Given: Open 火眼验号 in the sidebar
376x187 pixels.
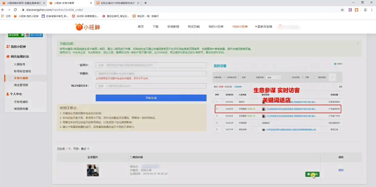Looking at the screenshot, I should point(19,64).
